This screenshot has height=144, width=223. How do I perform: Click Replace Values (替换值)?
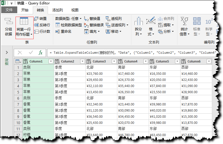tap(92, 18)
